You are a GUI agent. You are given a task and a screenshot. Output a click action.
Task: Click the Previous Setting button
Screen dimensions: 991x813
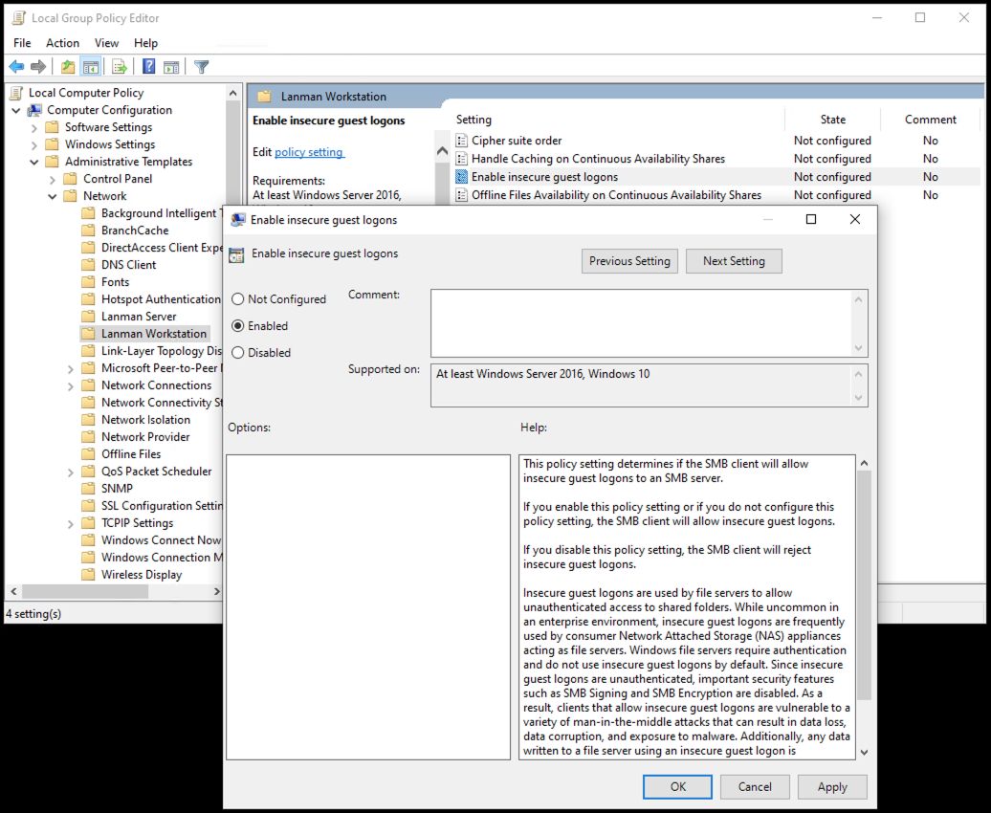(x=629, y=261)
